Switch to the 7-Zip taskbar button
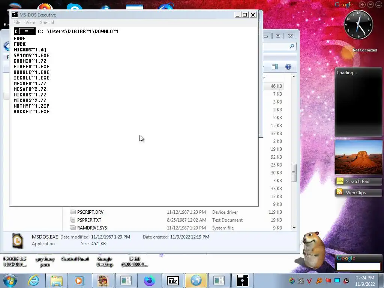The height and width of the screenshot is (288, 384). click(x=173, y=280)
